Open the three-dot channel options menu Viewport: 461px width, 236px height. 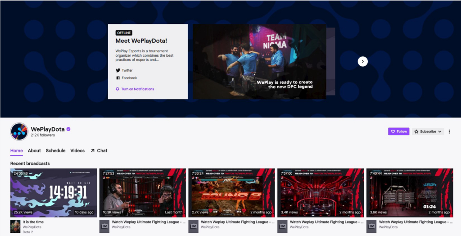pyautogui.click(x=449, y=132)
